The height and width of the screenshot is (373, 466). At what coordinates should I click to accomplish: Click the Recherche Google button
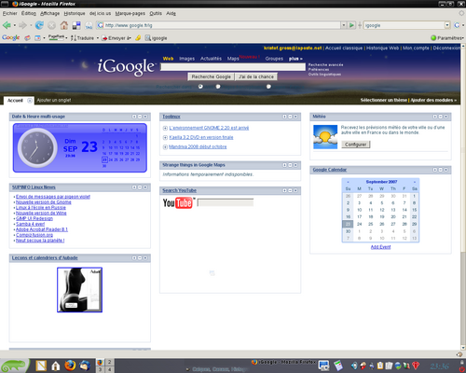pyautogui.click(x=211, y=76)
